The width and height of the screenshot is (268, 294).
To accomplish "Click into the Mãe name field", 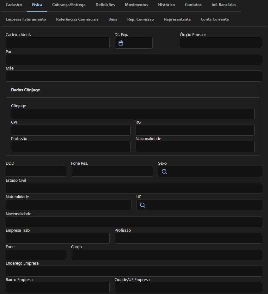I will click(134, 76).
